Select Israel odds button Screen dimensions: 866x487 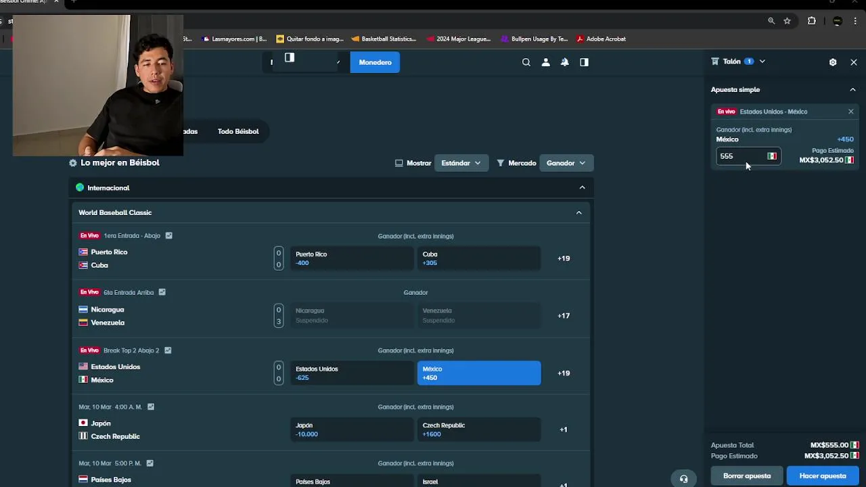(479, 481)
